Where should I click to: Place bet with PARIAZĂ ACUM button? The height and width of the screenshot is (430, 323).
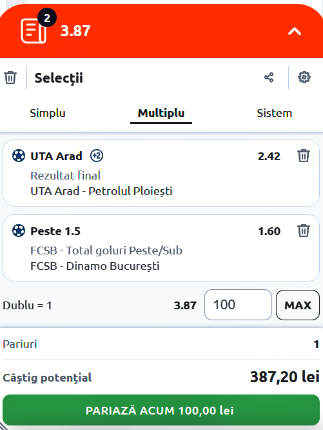pos(161,410)
